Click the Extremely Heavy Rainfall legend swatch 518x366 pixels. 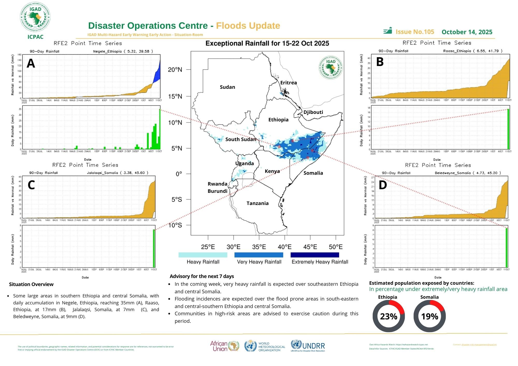coord(315,255)
